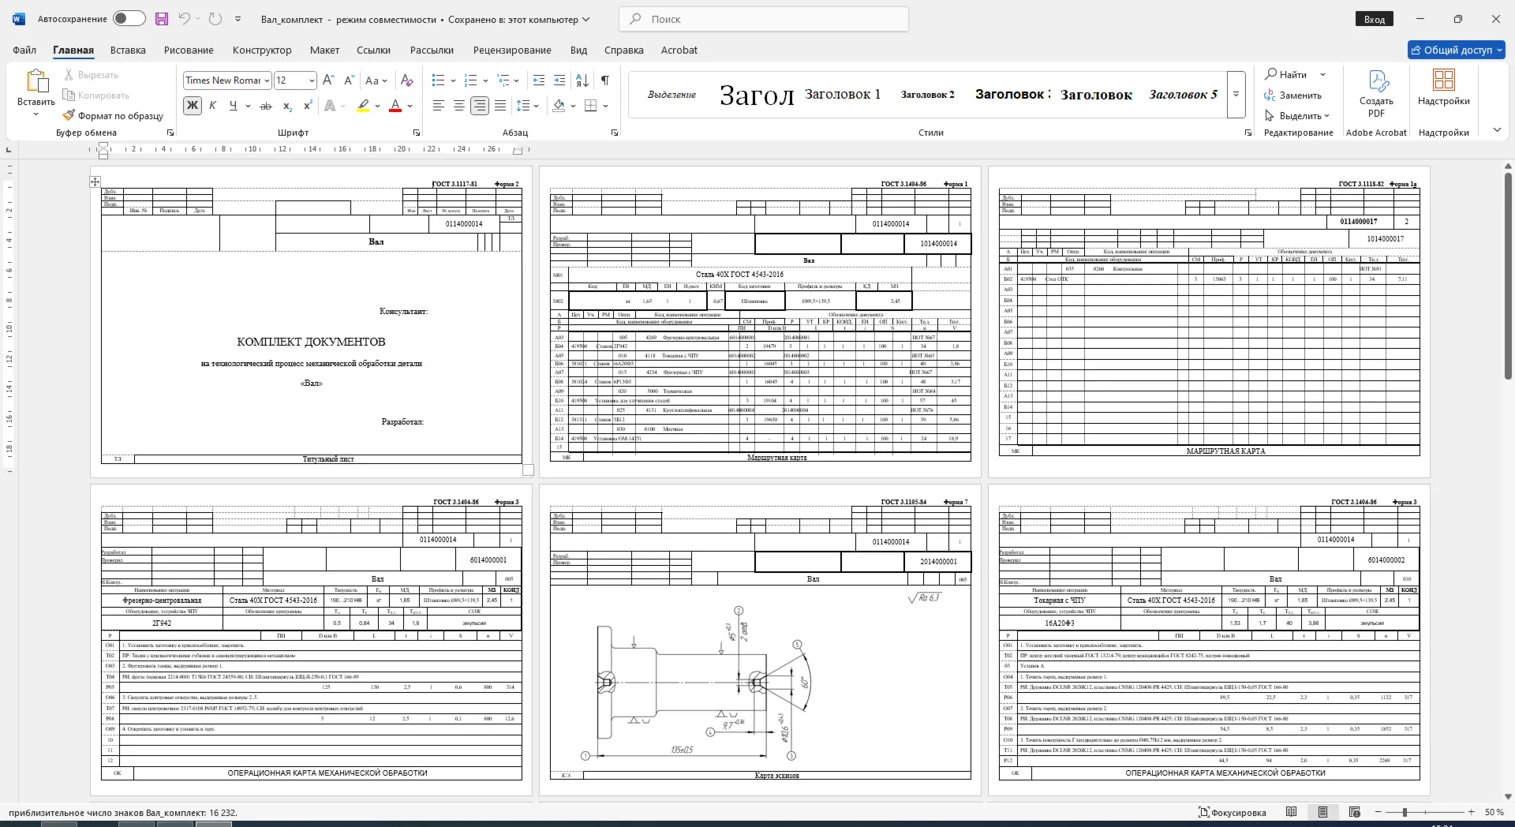Image resolution: width=1515 pixels, height=827 pixels.
Task: Toggle the AutoSave switch
Action: pyautogui.click(x=129, y=19)
